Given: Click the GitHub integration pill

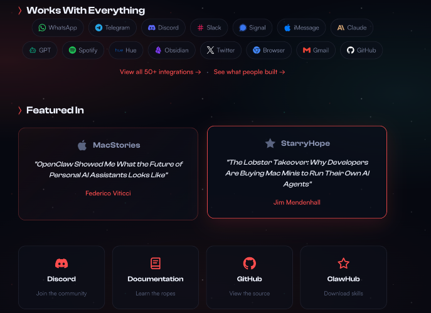Looking at the screenshot, I should point(361,50).
